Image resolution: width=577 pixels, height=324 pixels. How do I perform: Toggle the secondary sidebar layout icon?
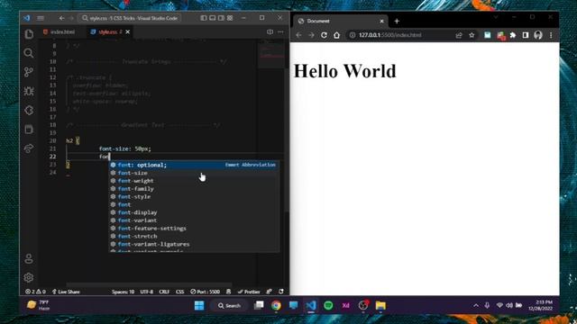point(221,18)
